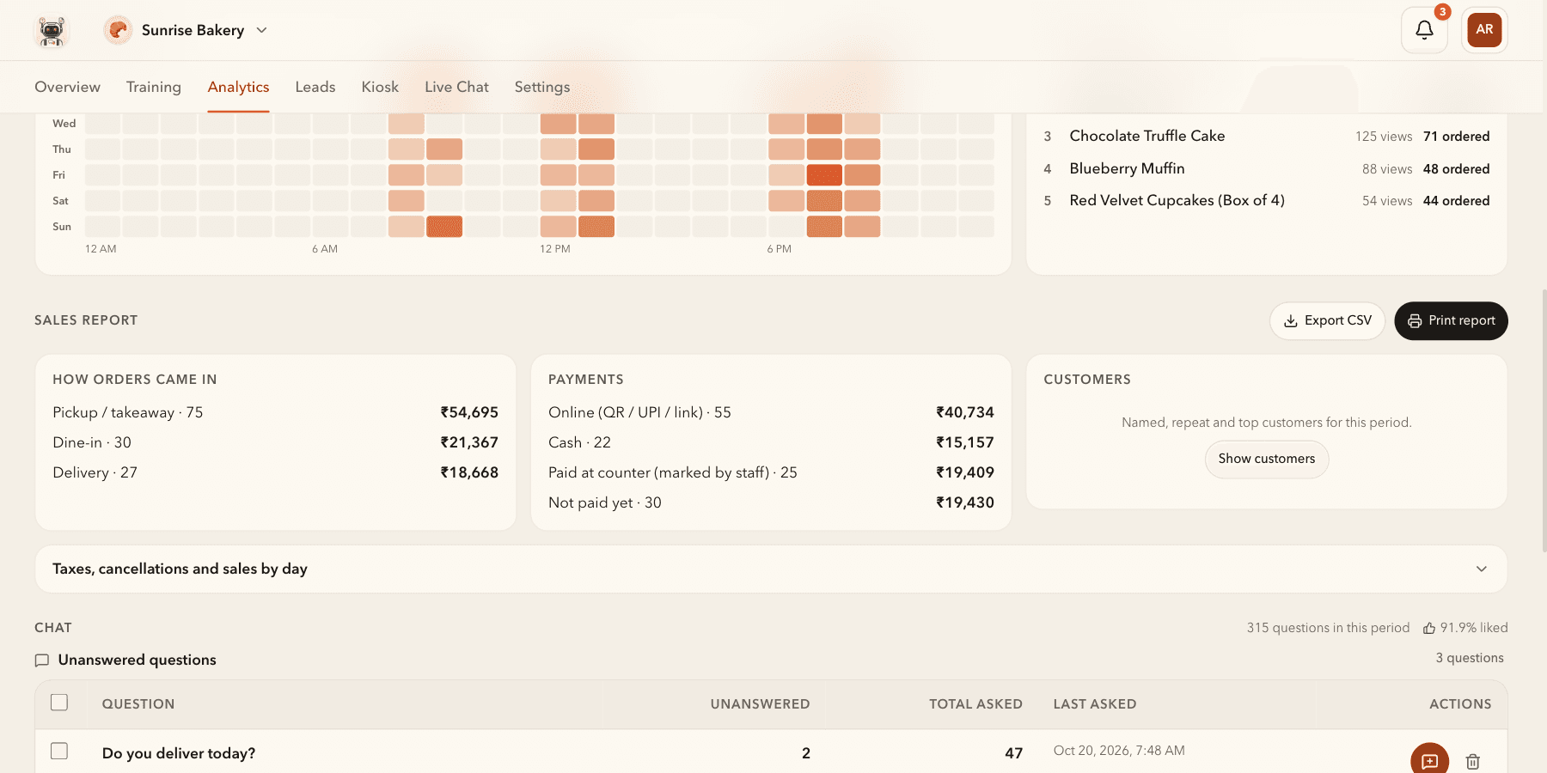Click the Pickup / takeaway · 75 row
The height and width of the screenshot is (773, 1547).
click(275, 412)
